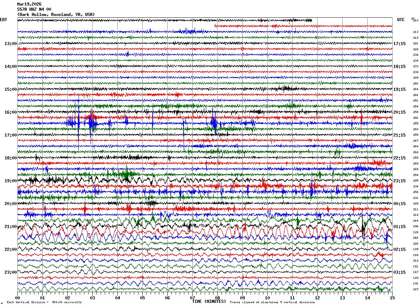This screenshot has width=420, height=307.
Task: Click the 'Each Vertical Division = 500.00 microvolts' note
Action: [x=44, y=302]
